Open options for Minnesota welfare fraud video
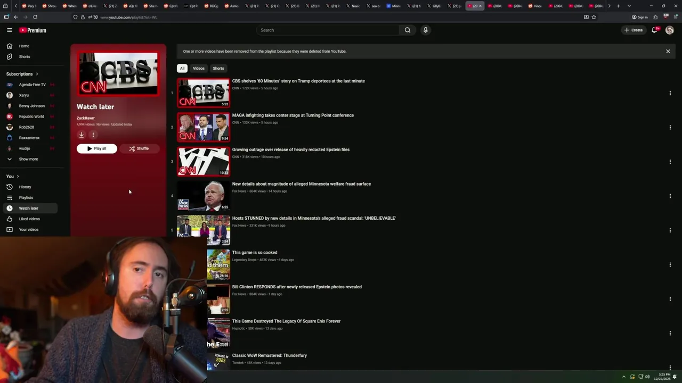Viewport: 682px width, 383px height. [x=670, y=196]
